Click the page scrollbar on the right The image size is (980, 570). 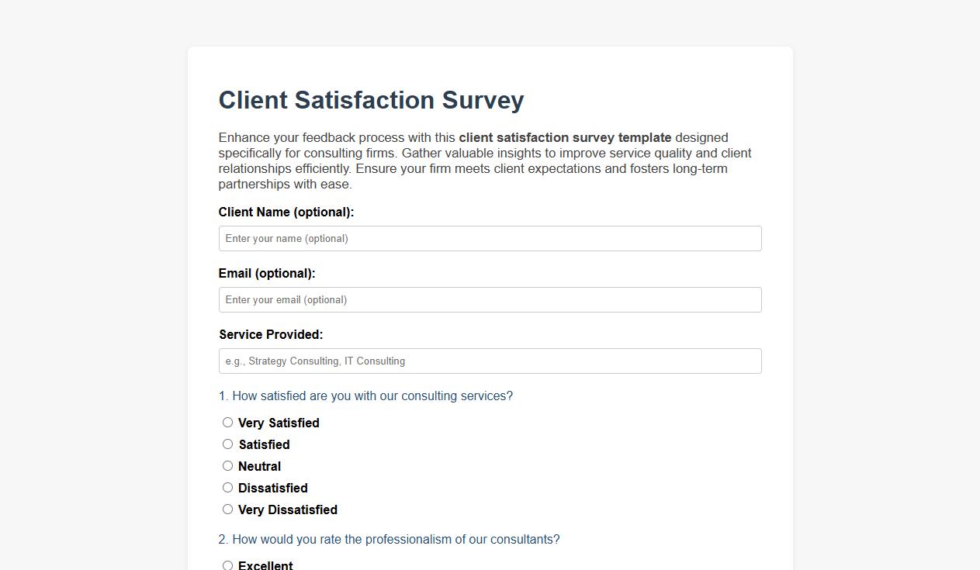pyautogui.click(x=975, y=285)
